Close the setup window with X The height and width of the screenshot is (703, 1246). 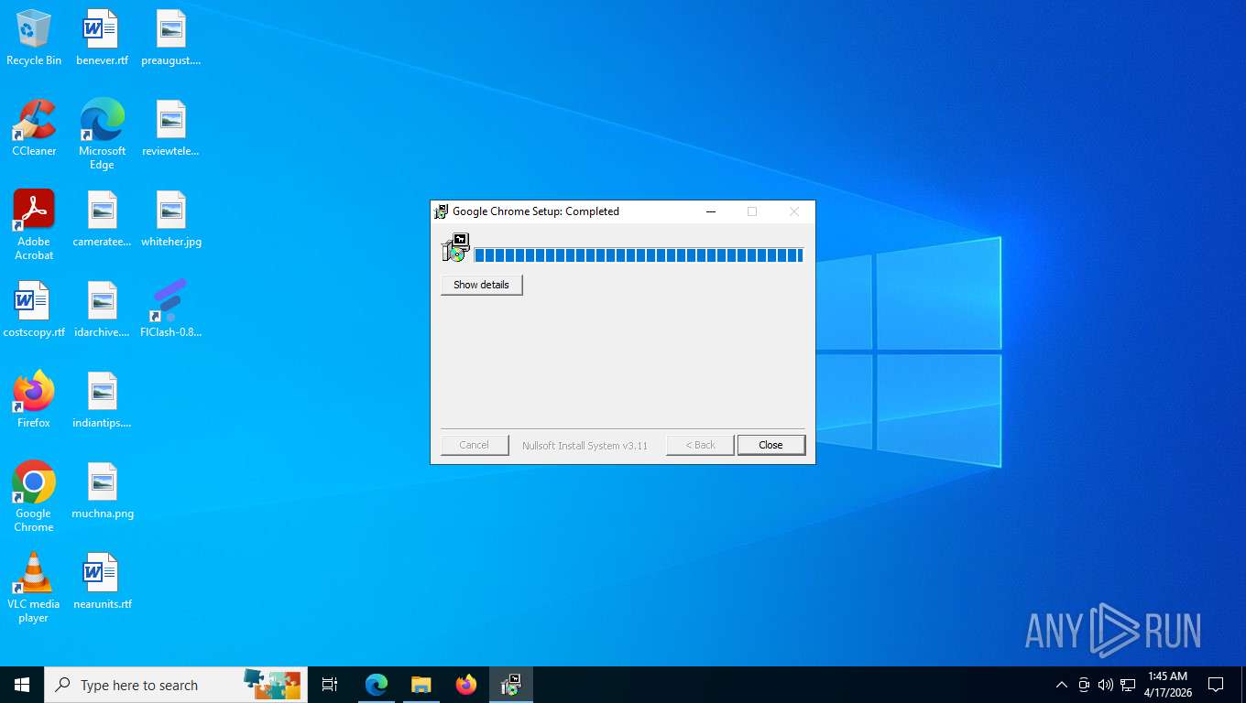pos(794,211)
